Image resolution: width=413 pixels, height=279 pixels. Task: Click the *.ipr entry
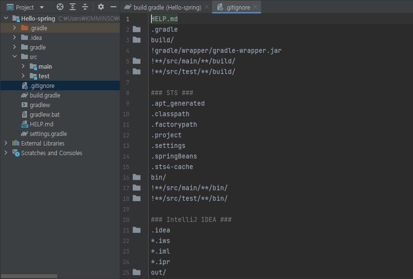(161, 262)
